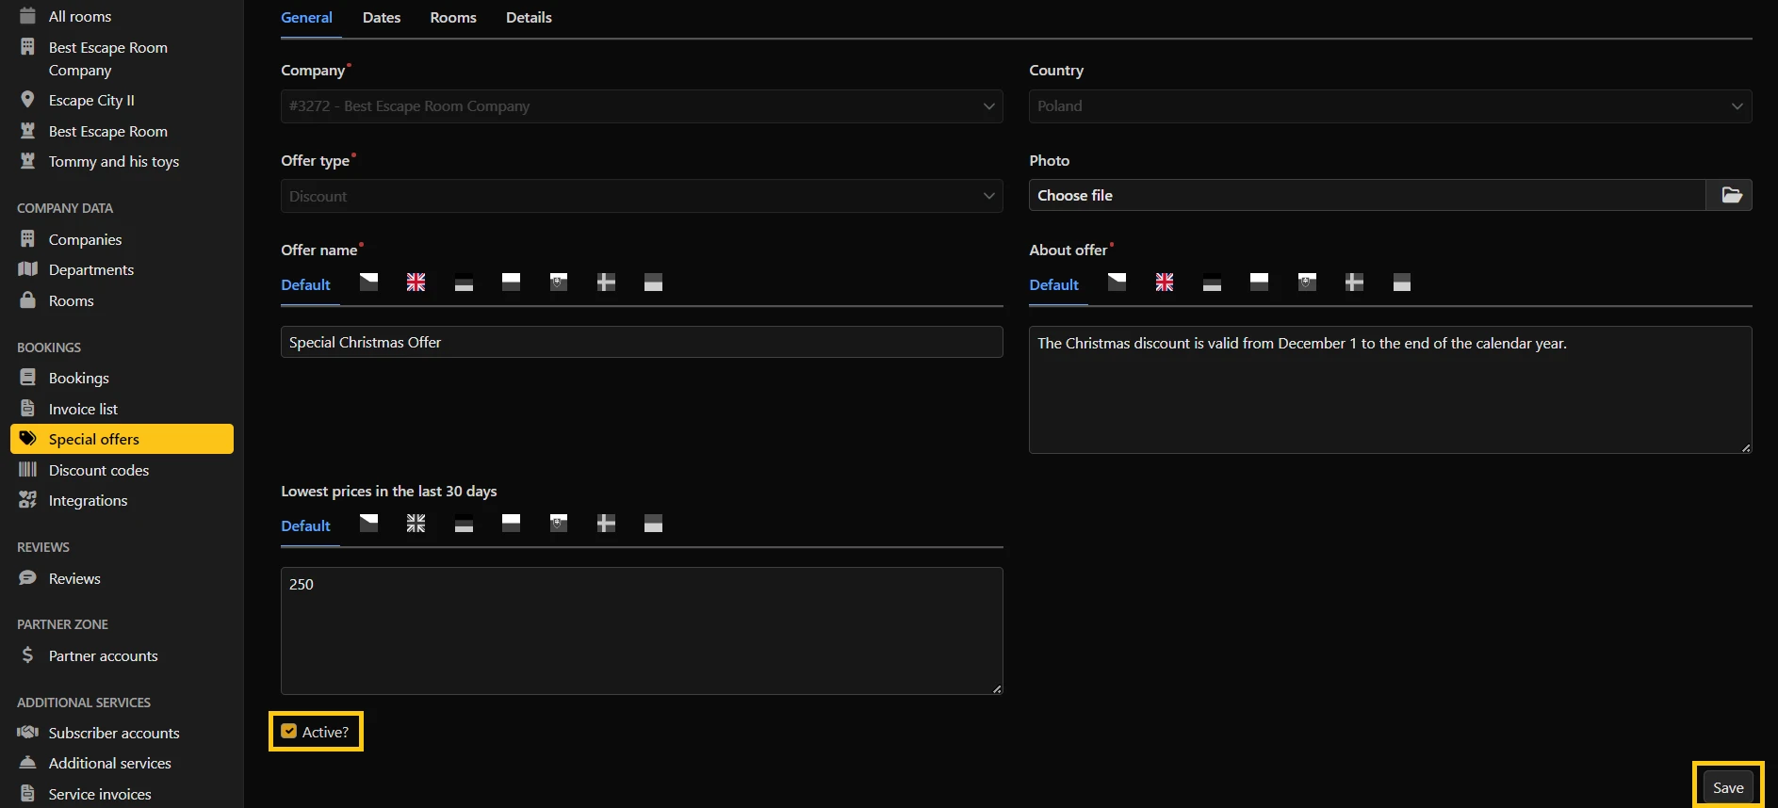Select Slovak flag under Lowest prices section
Viewport: 1778px width, 808px height.
pyautogui.click(x=559, y=524)
